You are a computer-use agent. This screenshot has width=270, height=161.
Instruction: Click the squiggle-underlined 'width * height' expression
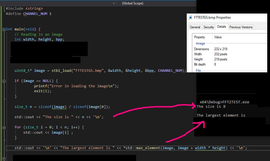(210, 148)
